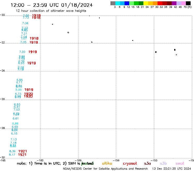Click the light green swatch above 15
Screen dimensions: 194x171
(132, 3)
